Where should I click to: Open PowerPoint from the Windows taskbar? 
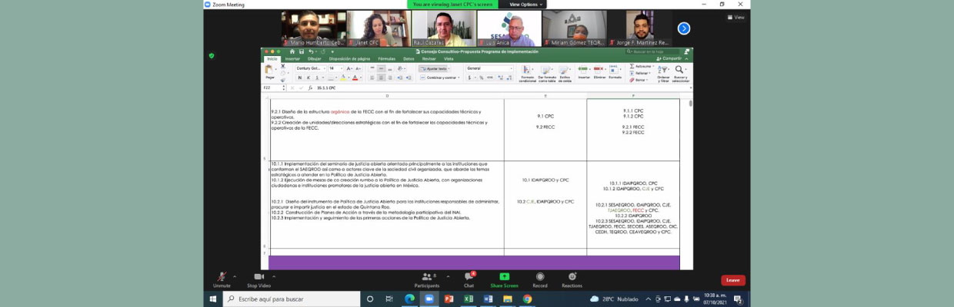click(449, 299)
